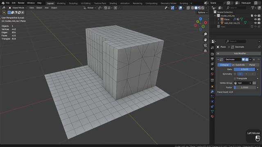This screenshot has height=147, width=262.
Task: Enable the Triangulate checkbox
Action: [235, 78]
